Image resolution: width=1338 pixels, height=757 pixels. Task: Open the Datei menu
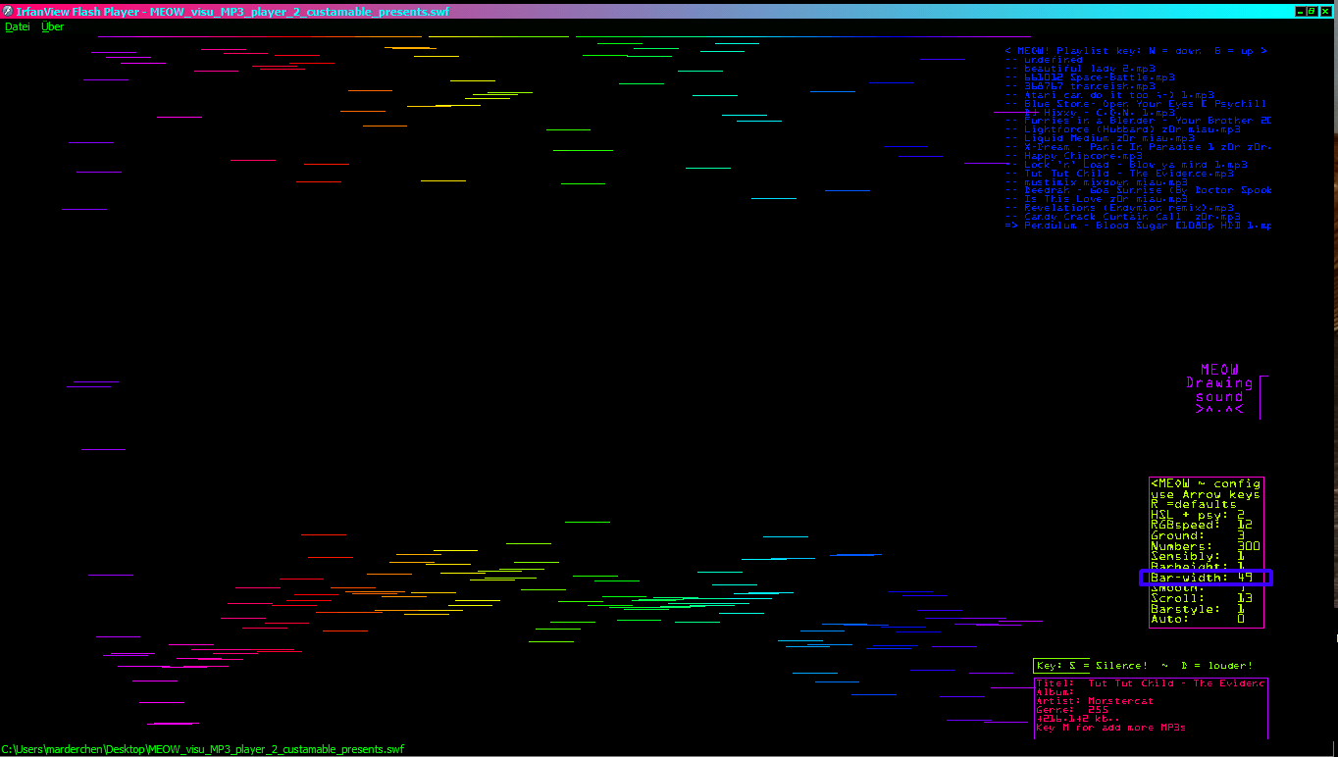pyautogui.click(x=18, y=26)
